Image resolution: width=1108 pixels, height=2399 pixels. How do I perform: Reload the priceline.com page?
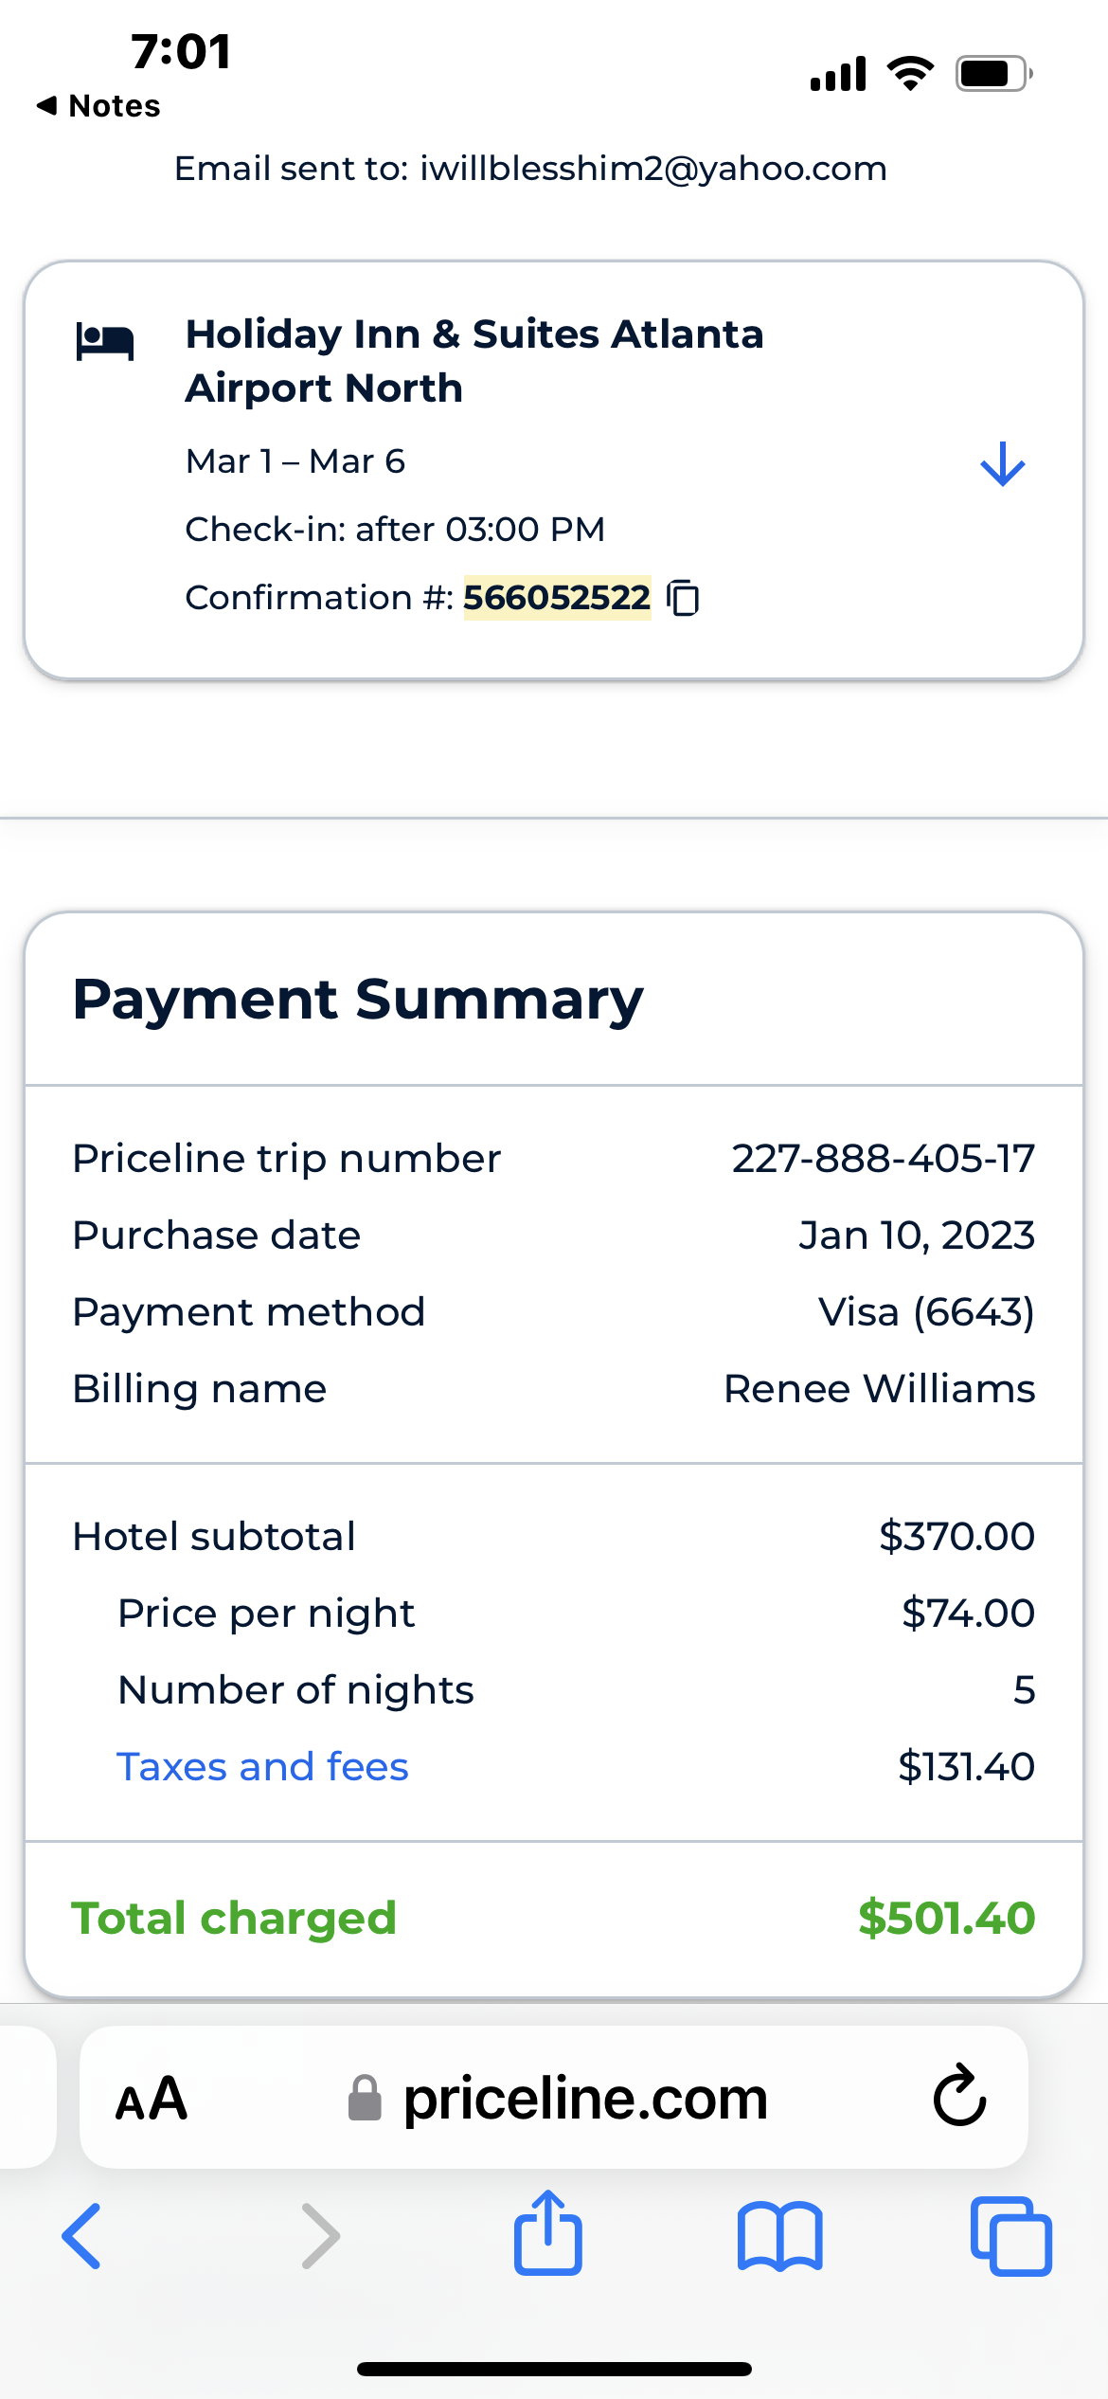click(959, 2096)
